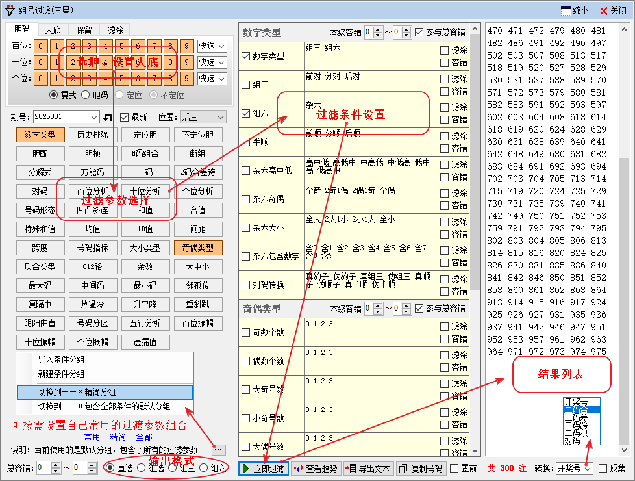The width and height of the screenshot is (635, 481).
Task: Click the filter funnel icon in title bar
Action: click(x=10, y=10)
